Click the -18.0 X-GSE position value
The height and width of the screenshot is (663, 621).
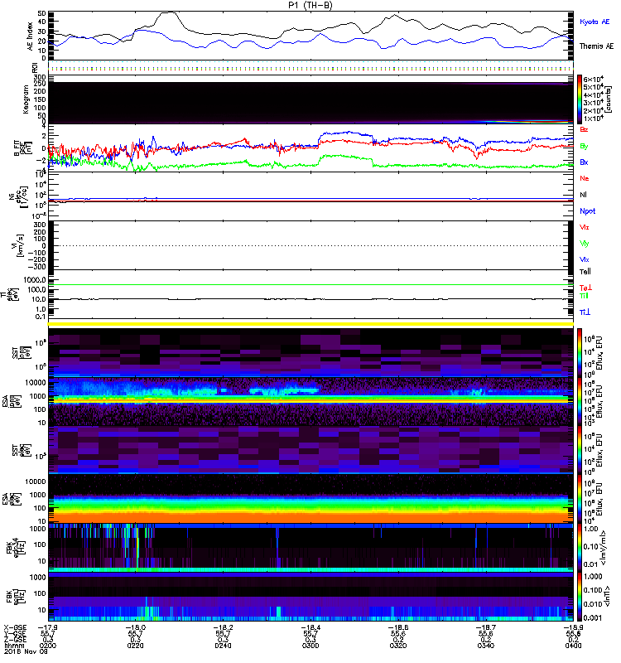click(135, 628)
